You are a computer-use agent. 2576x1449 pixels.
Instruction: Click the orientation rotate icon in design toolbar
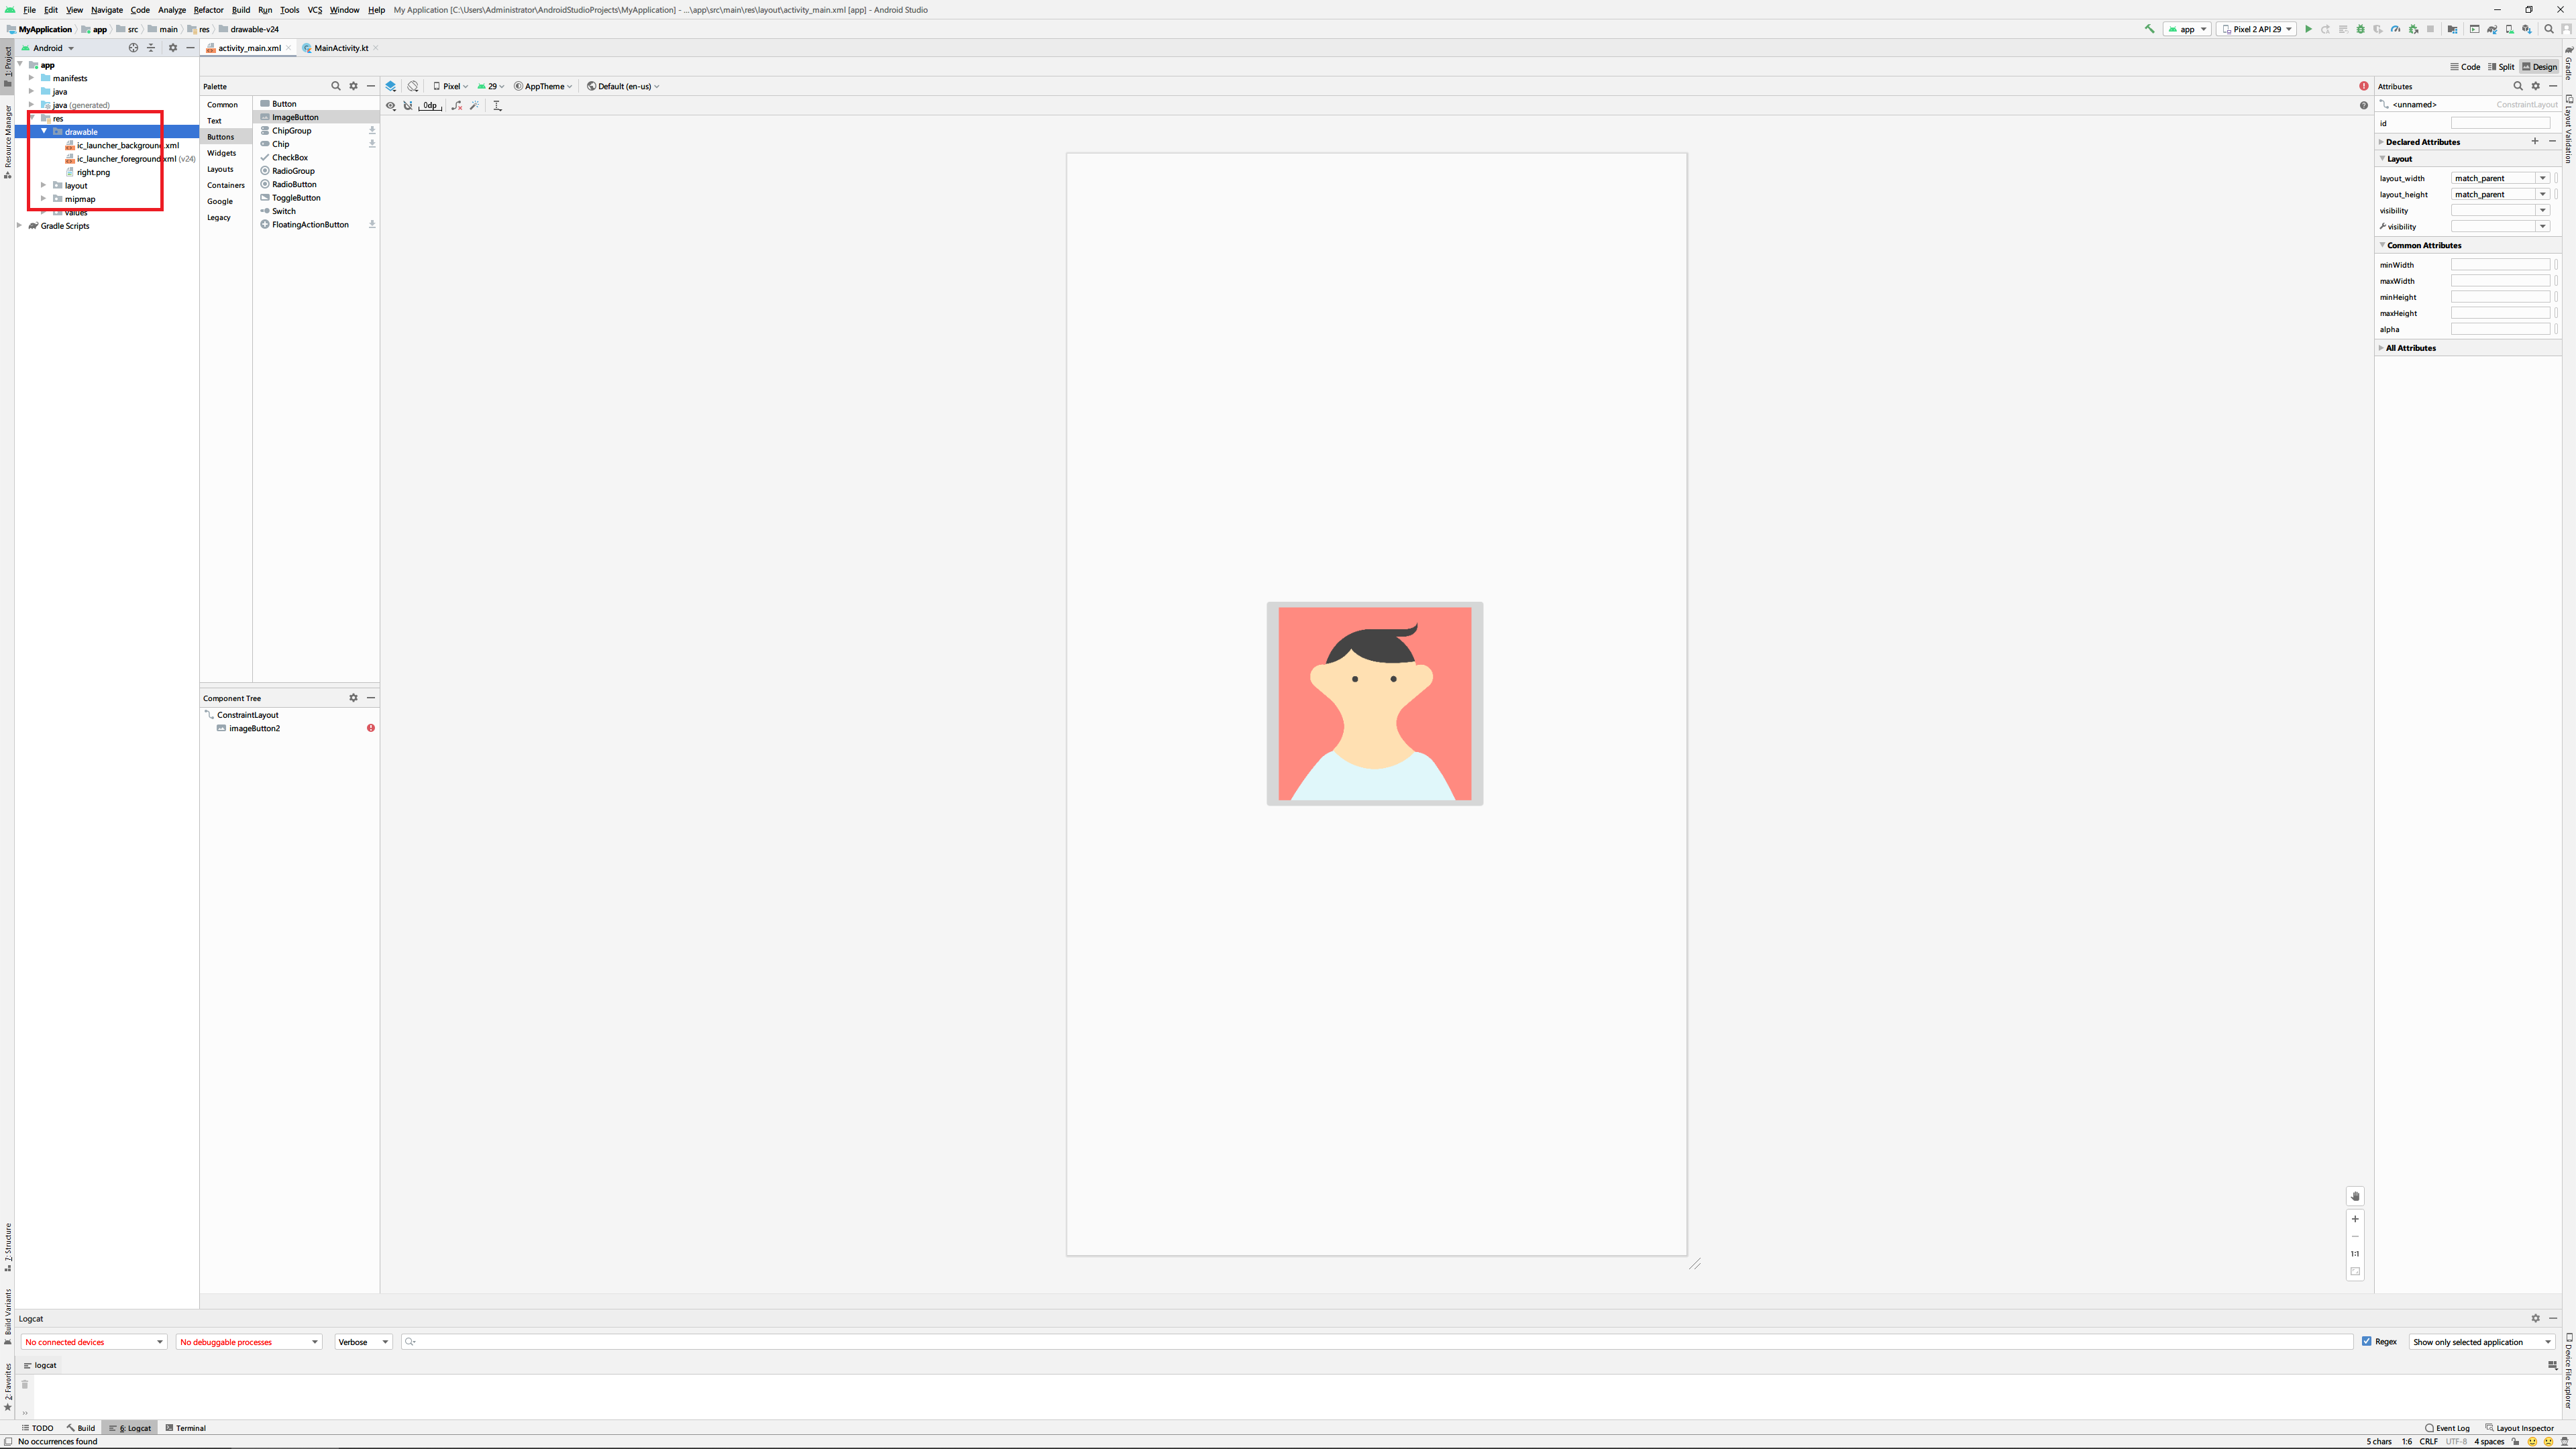click(413, 86)
